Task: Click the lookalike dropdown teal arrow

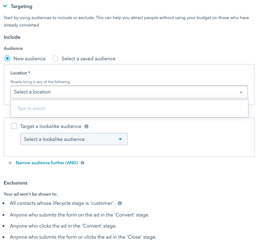Action: tap(120, 139)
